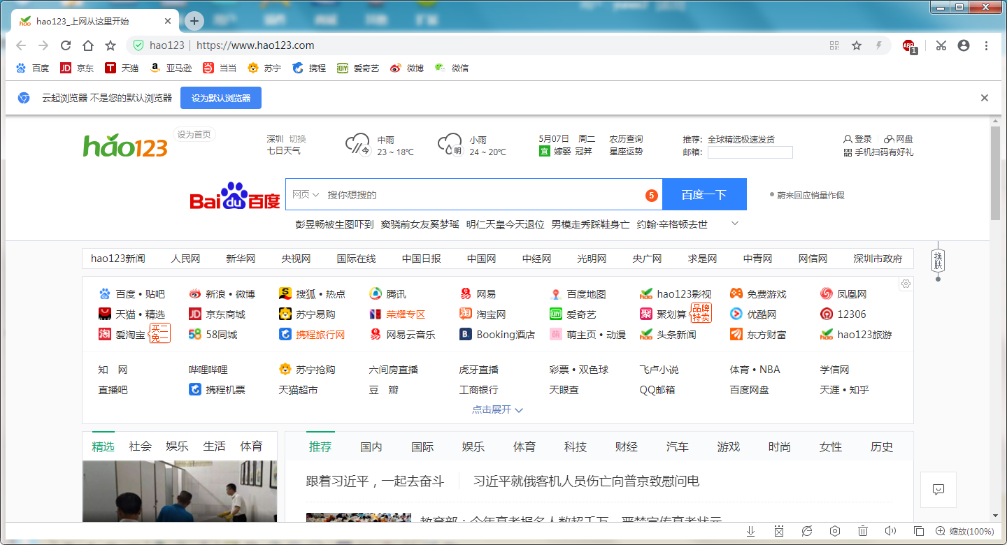Open the 网页 search type dropdown

tap(305, 194)
